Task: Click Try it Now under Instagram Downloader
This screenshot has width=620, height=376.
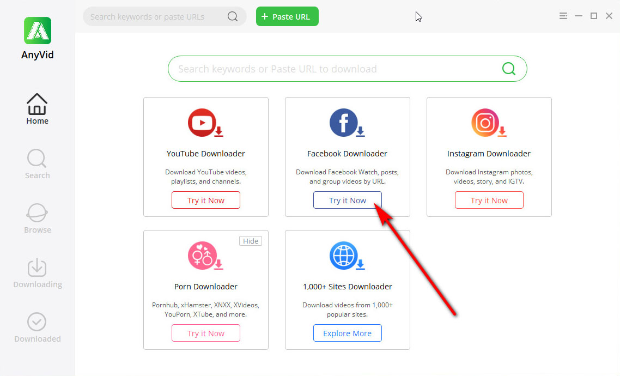Action: [x=489, y=200]
